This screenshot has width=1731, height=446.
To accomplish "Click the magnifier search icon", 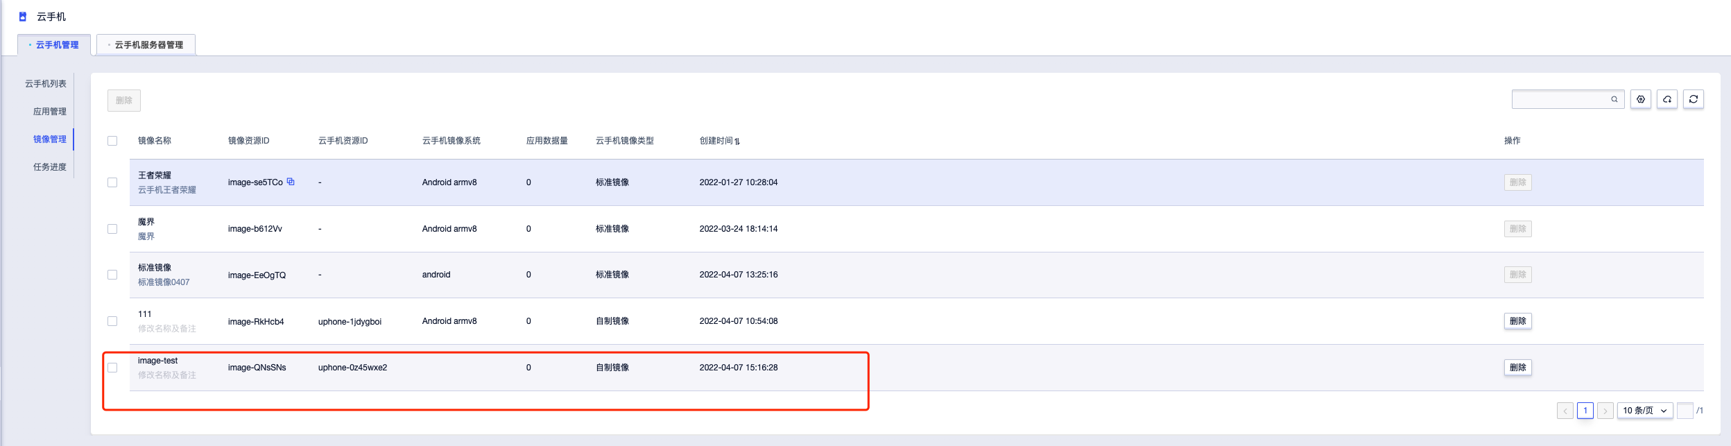I will pos(1614,99).
